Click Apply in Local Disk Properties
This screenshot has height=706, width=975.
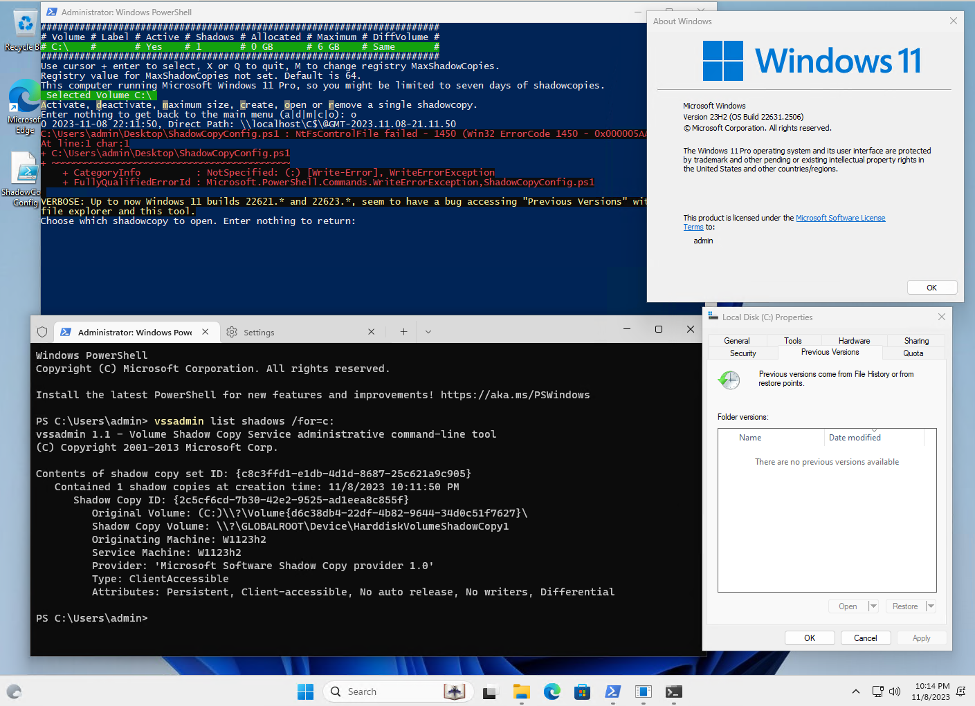pos(922,638)
